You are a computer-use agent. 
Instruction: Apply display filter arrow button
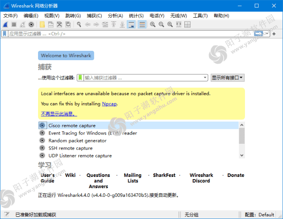(x=258, y=34)
